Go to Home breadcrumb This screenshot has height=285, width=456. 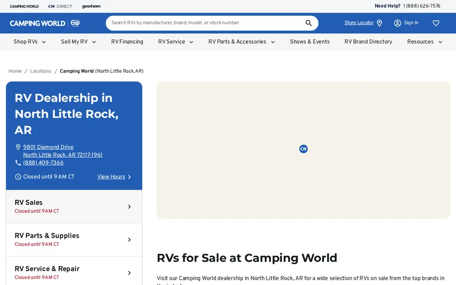click(15, 71)
